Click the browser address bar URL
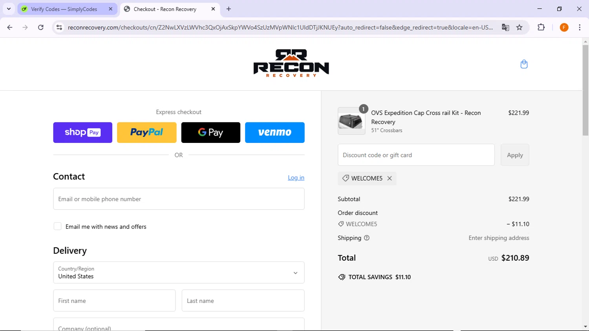 pyautogui.click(x=280, y=27)
